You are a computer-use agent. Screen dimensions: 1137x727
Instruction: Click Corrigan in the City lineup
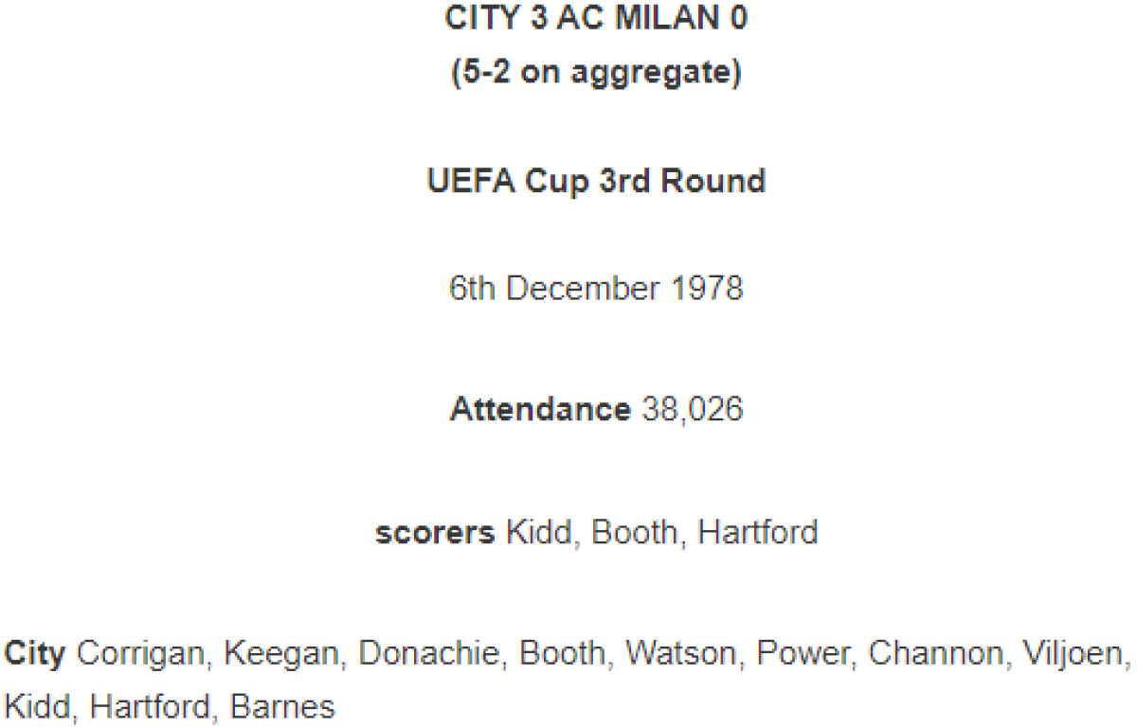[138, 653]
